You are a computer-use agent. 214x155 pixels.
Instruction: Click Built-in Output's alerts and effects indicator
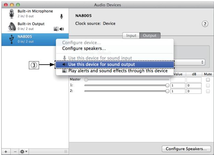pyautogui.click(x=56, y=29)
